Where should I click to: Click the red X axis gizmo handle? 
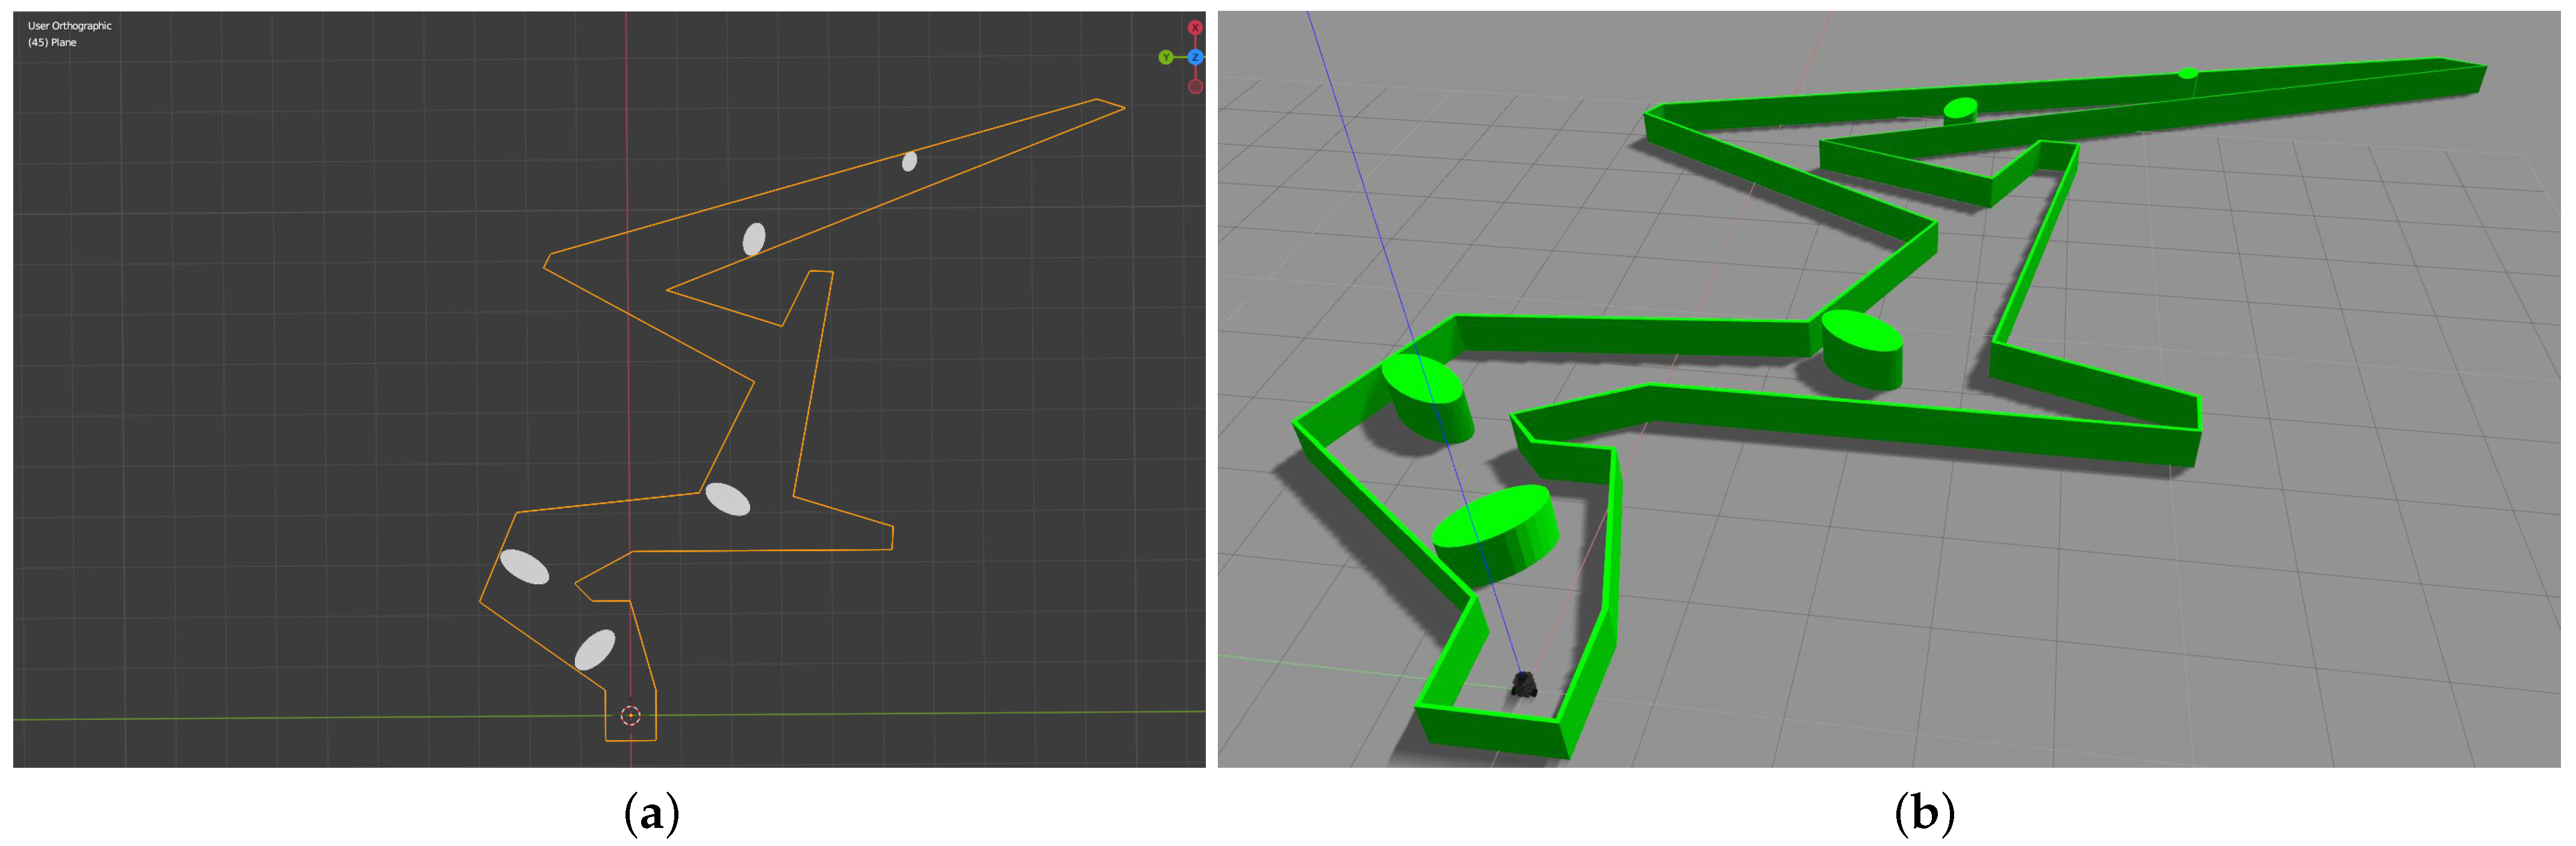(x=1195, y=28)
